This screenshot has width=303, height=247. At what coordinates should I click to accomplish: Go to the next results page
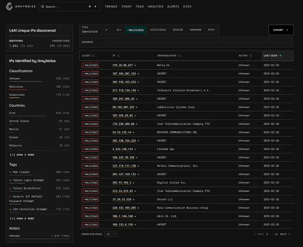(x=285, y=234)
